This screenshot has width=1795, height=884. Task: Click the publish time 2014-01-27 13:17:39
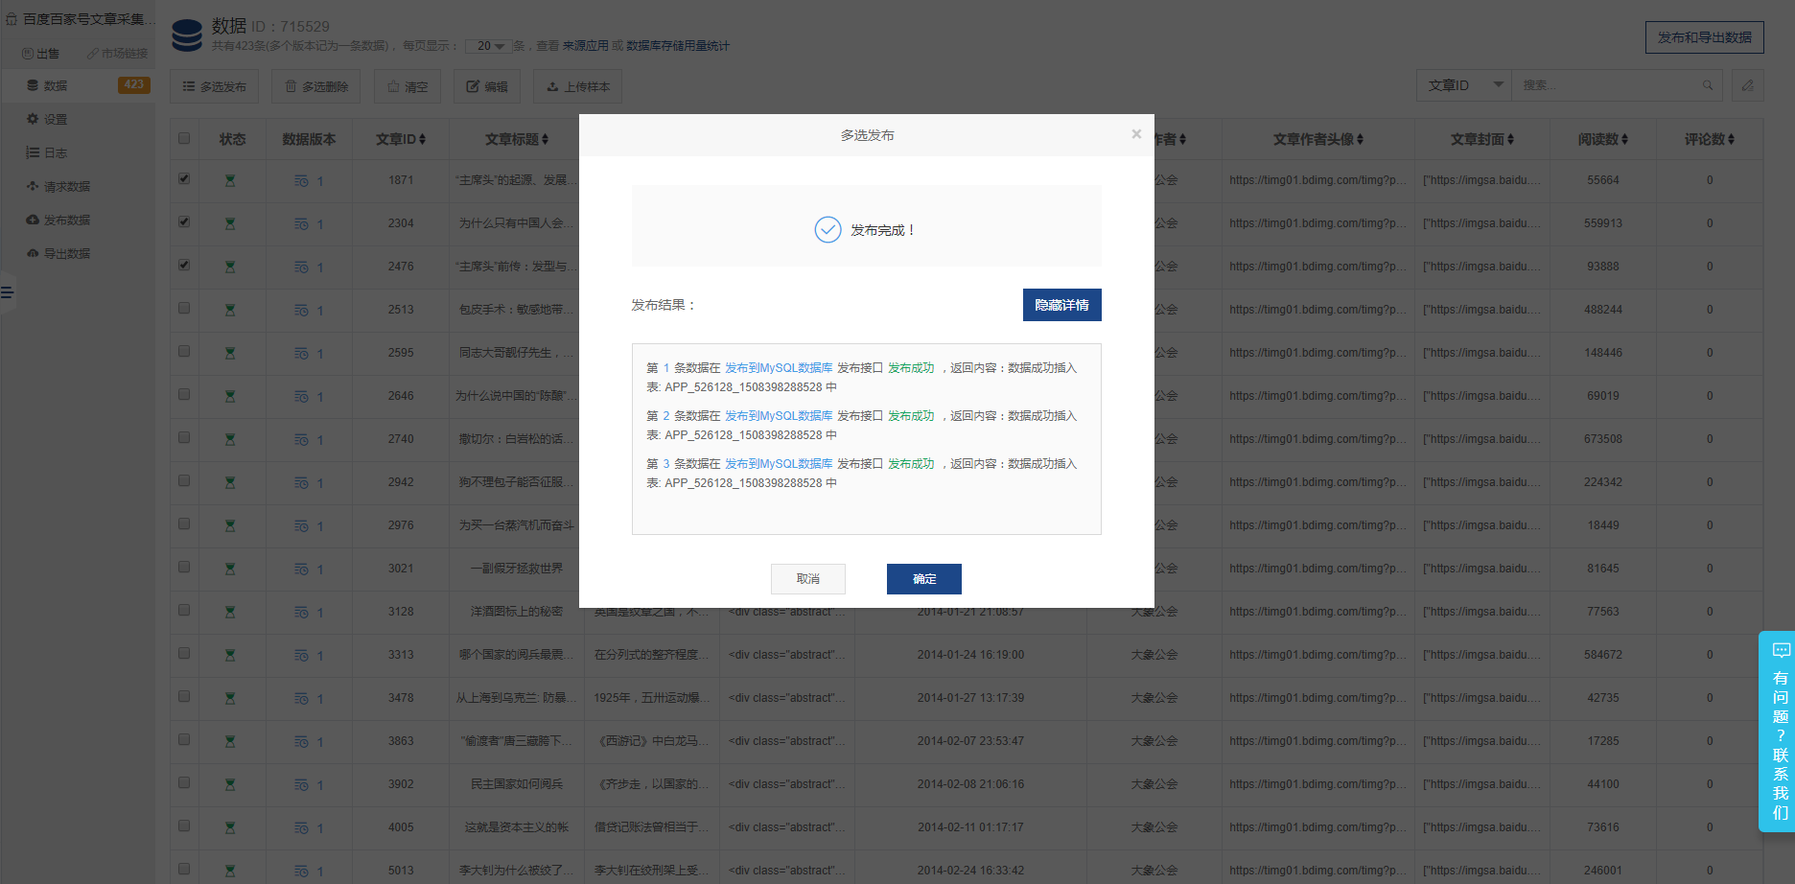[x=970, y=698]
